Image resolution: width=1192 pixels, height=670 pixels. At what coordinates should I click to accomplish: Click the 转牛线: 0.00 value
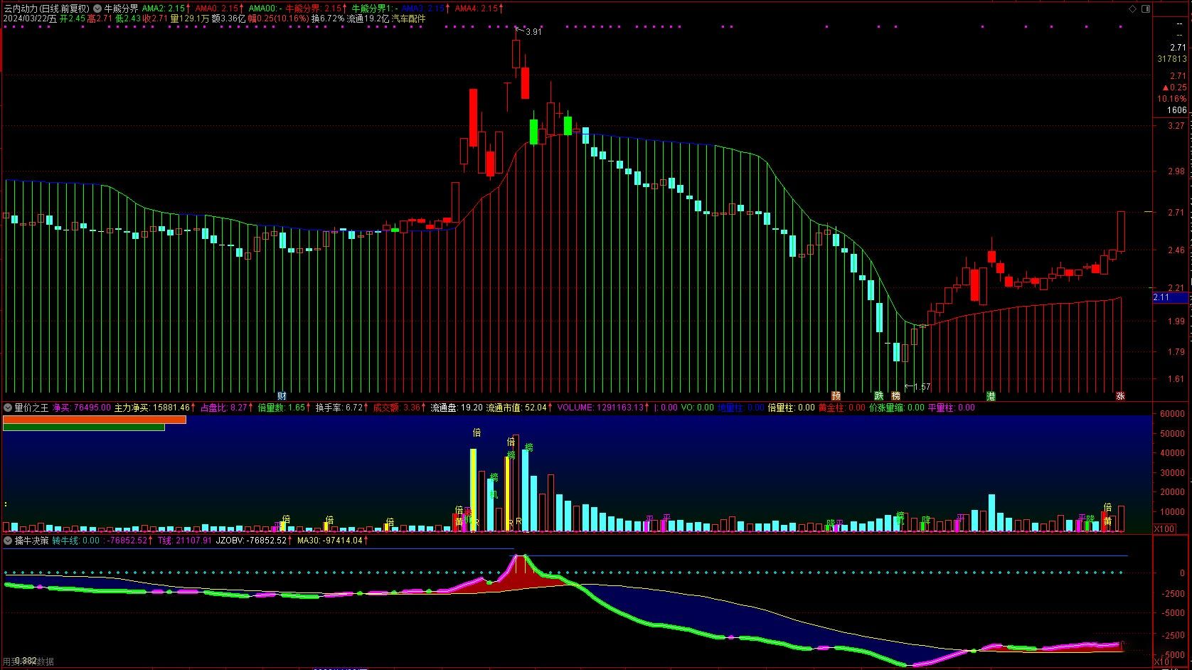[x=76, y=541]
